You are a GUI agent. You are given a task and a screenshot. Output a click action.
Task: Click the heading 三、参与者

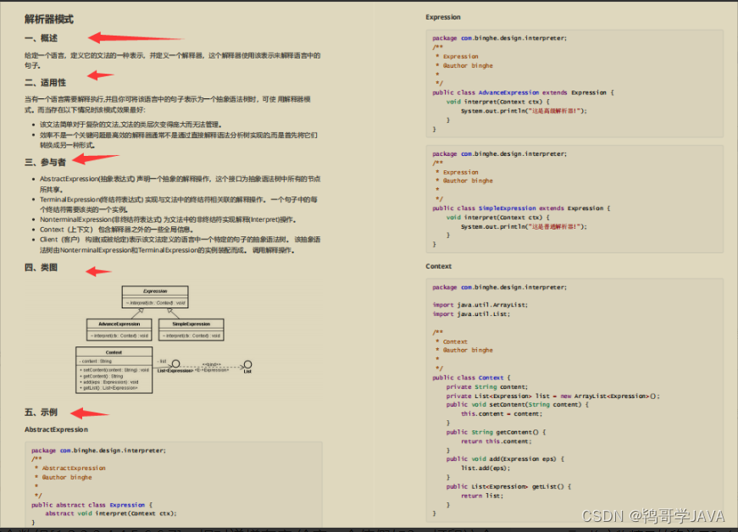click(45, 163)
